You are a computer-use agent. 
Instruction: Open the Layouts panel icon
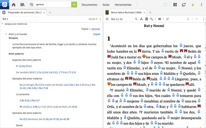pos(175,4)
